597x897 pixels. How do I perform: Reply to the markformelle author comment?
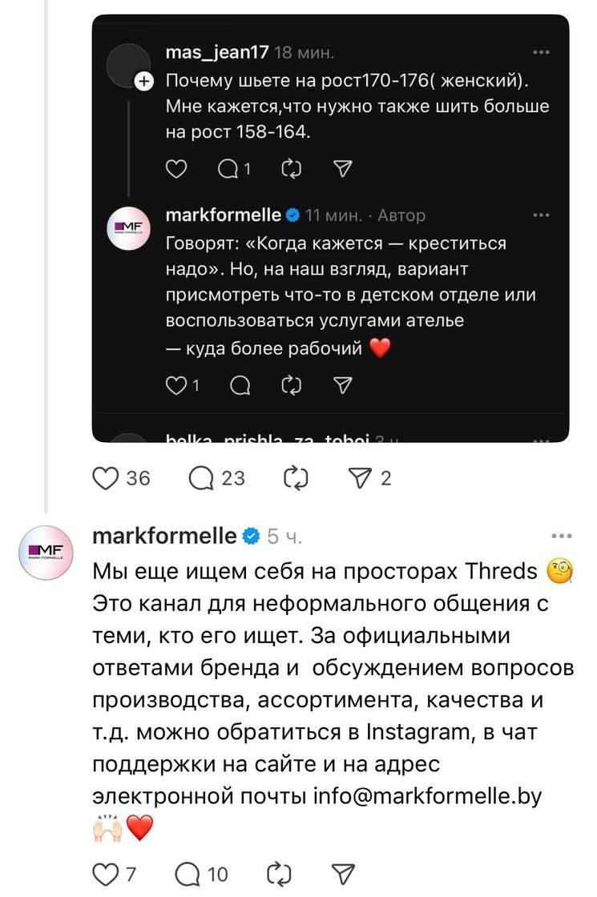coord(239,388)
